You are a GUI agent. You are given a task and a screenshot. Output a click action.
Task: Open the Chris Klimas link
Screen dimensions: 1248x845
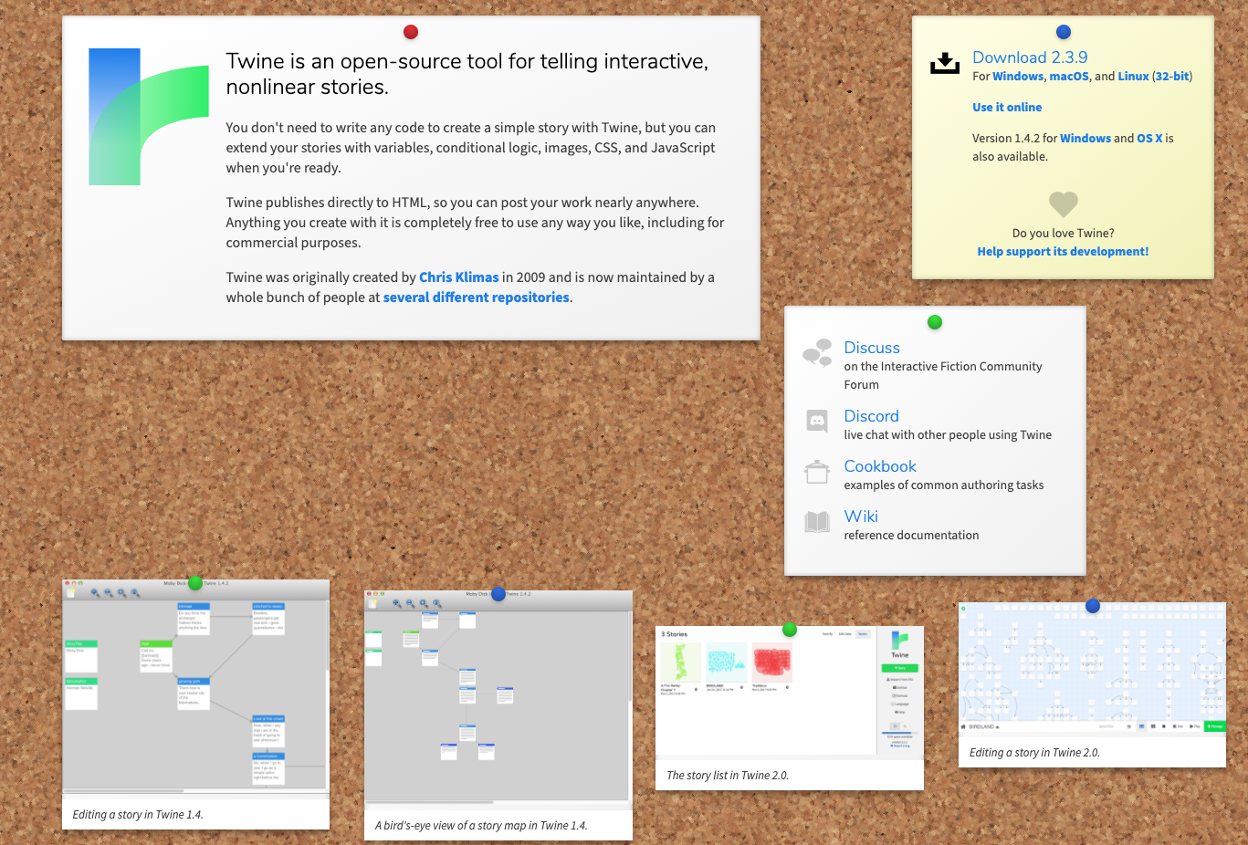point(459,277)
